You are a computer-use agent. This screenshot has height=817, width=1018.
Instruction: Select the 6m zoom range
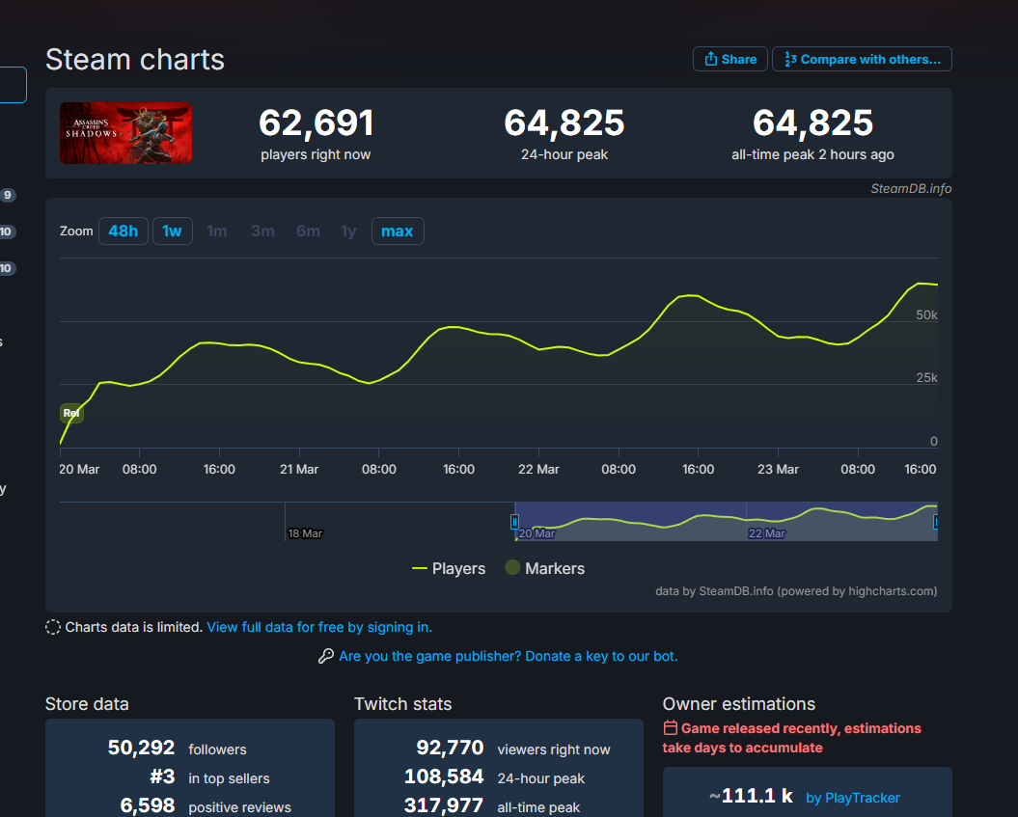click(x=309, y=231)
